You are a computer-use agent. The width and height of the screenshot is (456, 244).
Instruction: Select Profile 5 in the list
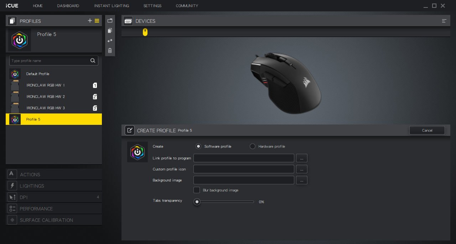(54, 119)
